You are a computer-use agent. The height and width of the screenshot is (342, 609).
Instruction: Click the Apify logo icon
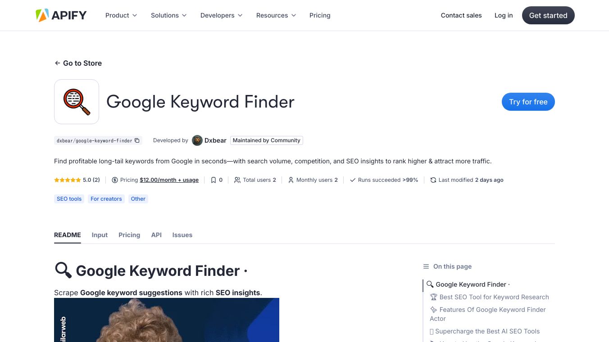coord(42,15)
